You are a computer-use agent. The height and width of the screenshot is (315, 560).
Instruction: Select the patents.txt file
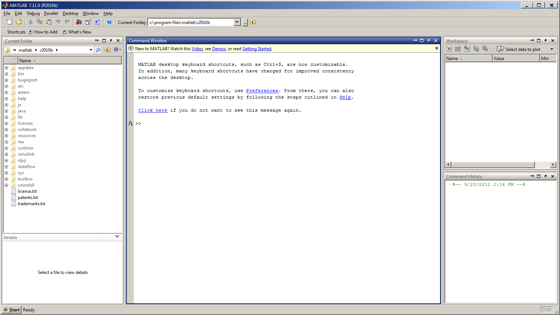(x=28, y=198)
